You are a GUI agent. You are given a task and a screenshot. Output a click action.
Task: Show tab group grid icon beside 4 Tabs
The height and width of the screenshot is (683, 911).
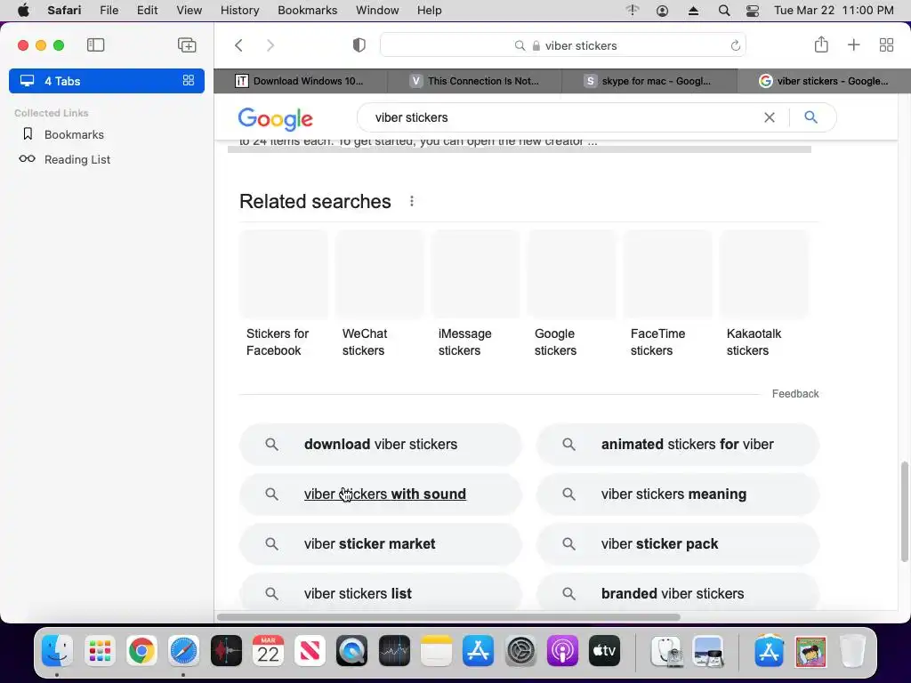189,80
